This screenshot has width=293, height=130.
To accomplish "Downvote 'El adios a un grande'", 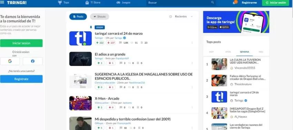I will coord(111,63).
